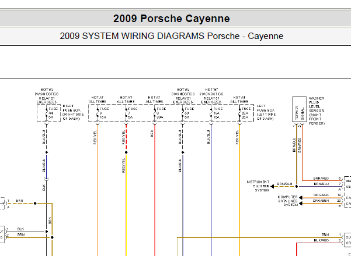The height and width of the screenshot is (256, 351).
Task: Click connector pin number 19
Action: coord(339,195)
